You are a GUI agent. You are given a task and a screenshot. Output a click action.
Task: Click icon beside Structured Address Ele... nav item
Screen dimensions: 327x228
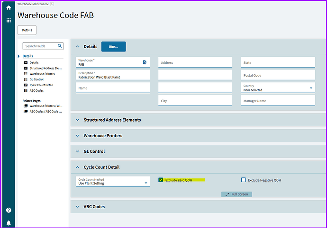pos(26,68)
